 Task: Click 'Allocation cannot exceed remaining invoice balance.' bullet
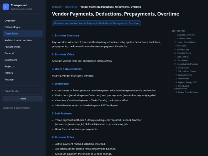coord(85,149)
